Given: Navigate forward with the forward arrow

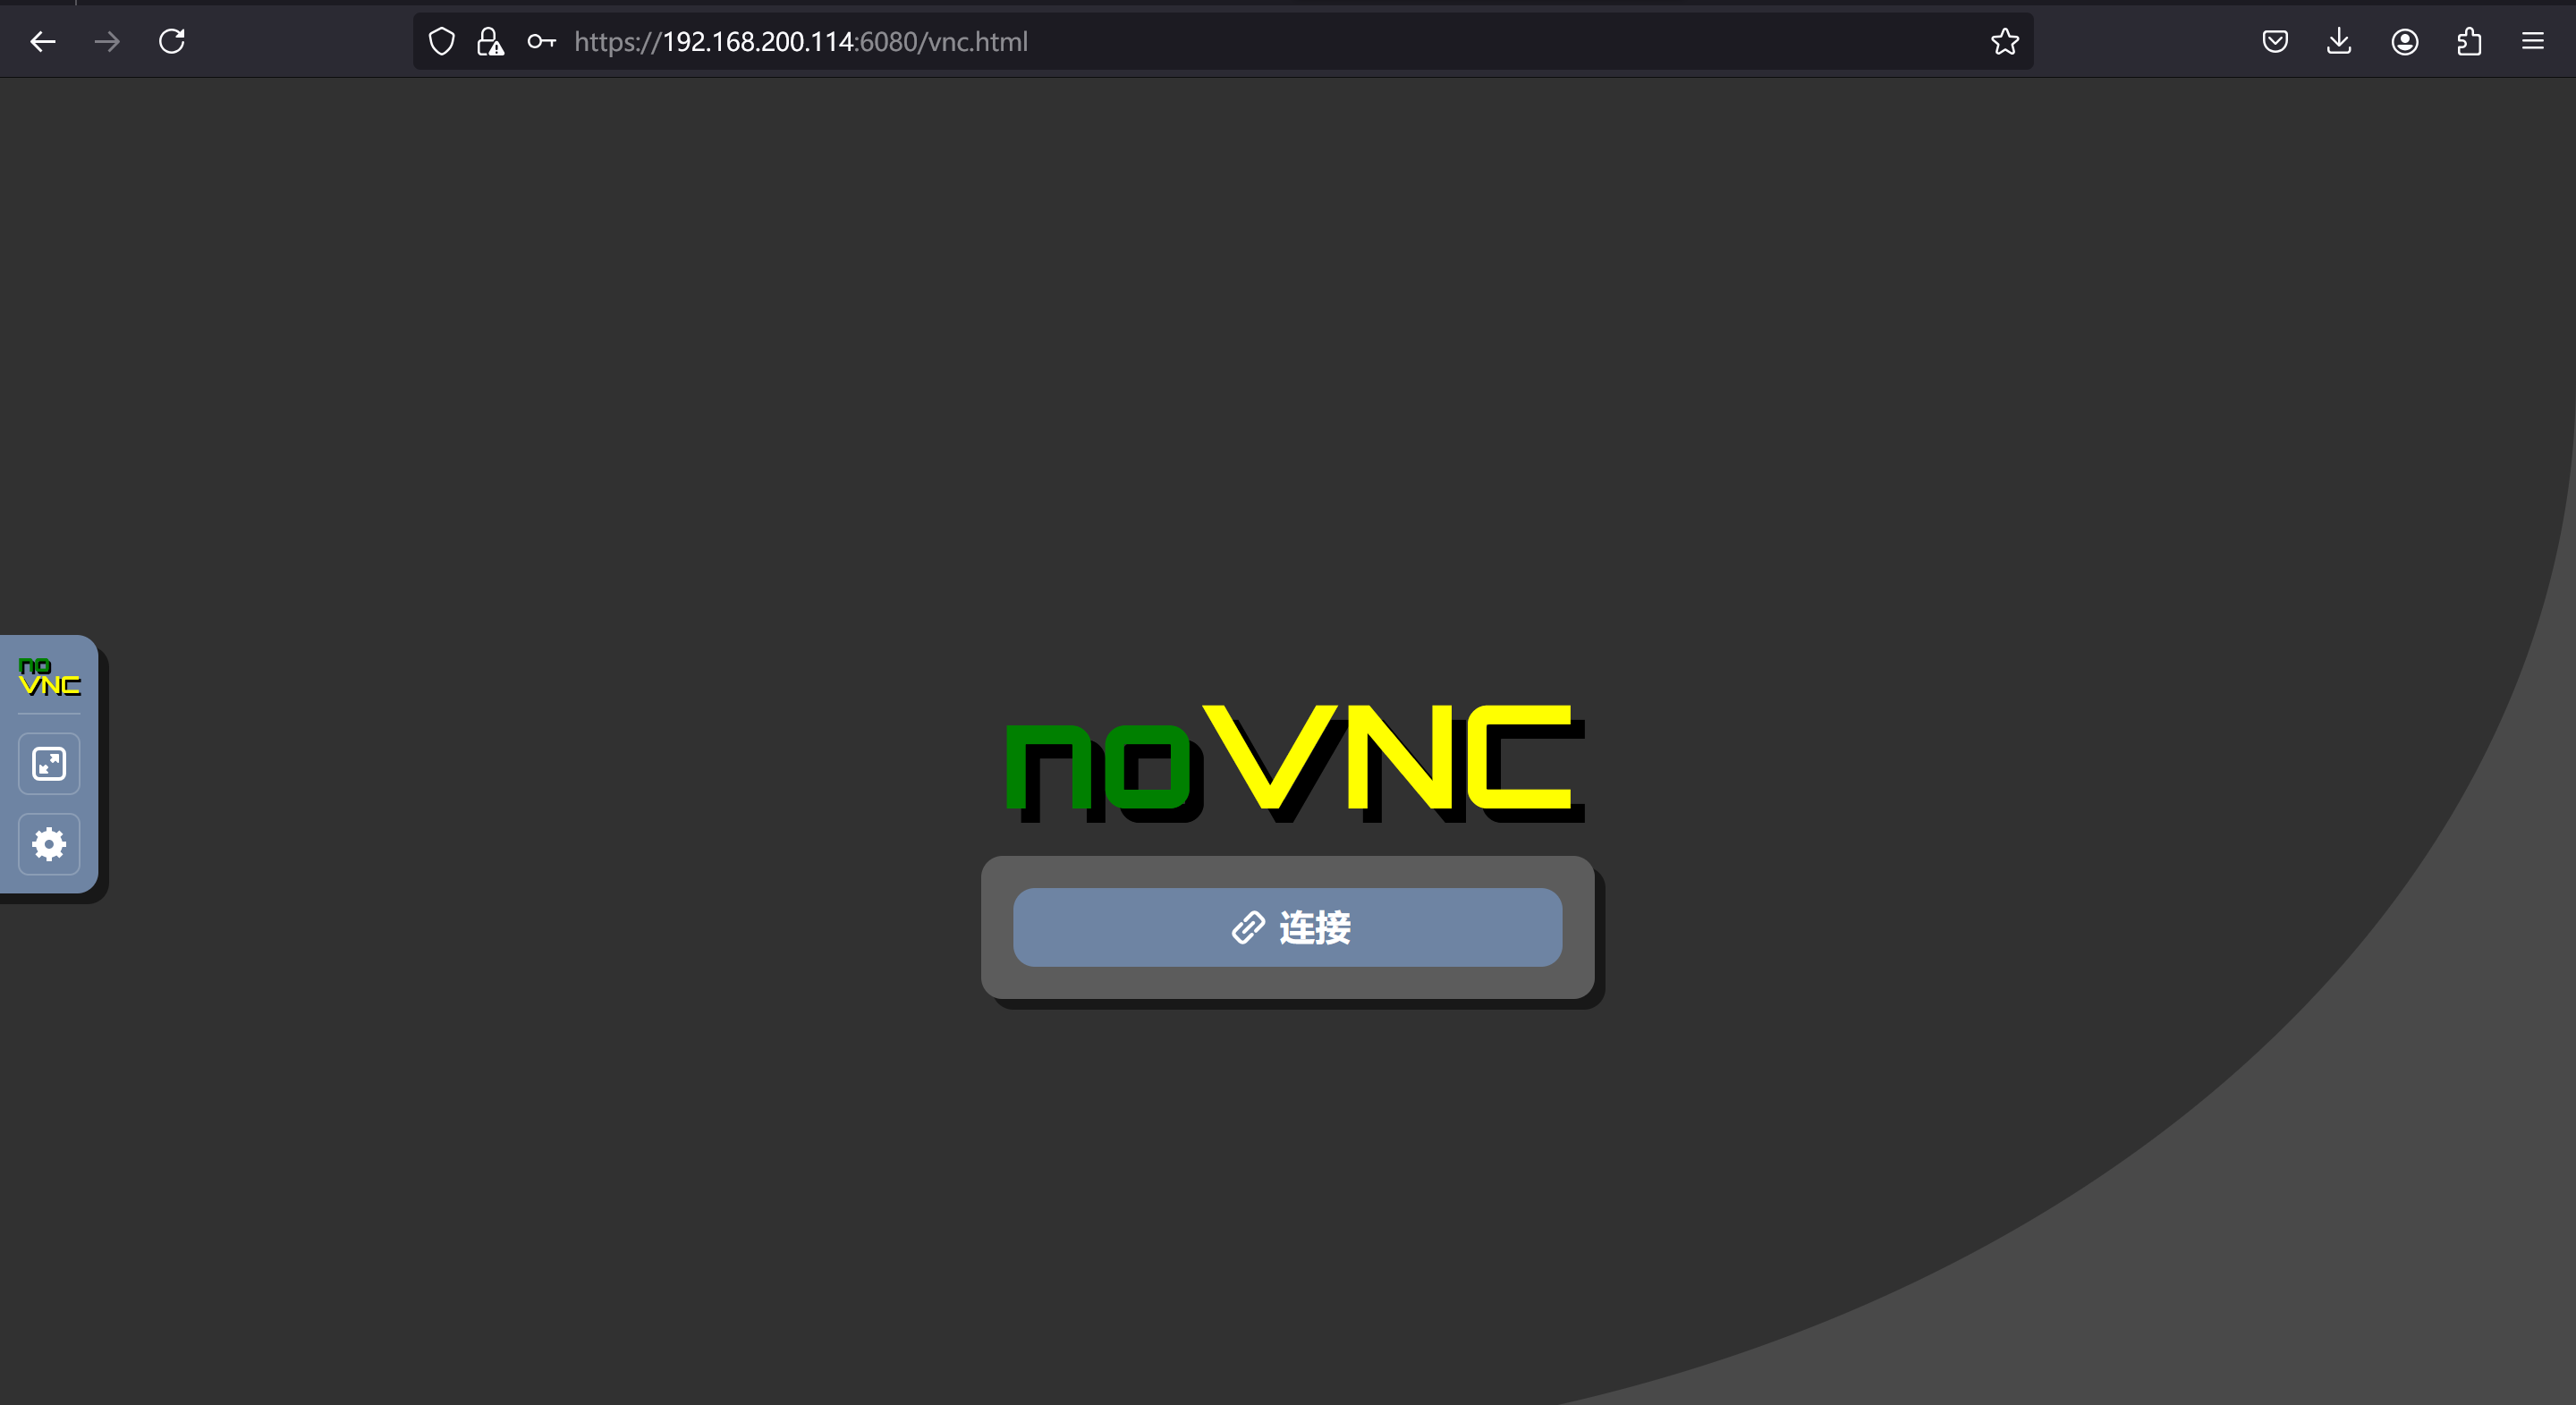Looking at the screenshot, I should click(106, 41).
